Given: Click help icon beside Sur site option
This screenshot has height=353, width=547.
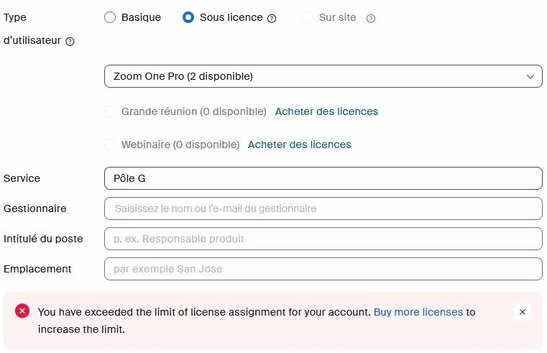Looking at the screenshot, I should (371, 18).
